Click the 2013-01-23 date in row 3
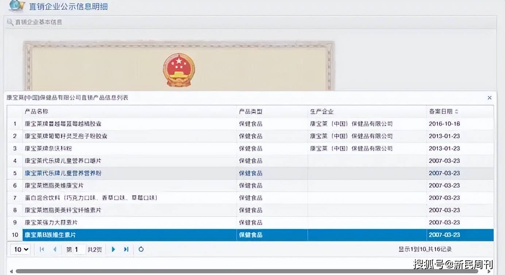 click(444, 149)
